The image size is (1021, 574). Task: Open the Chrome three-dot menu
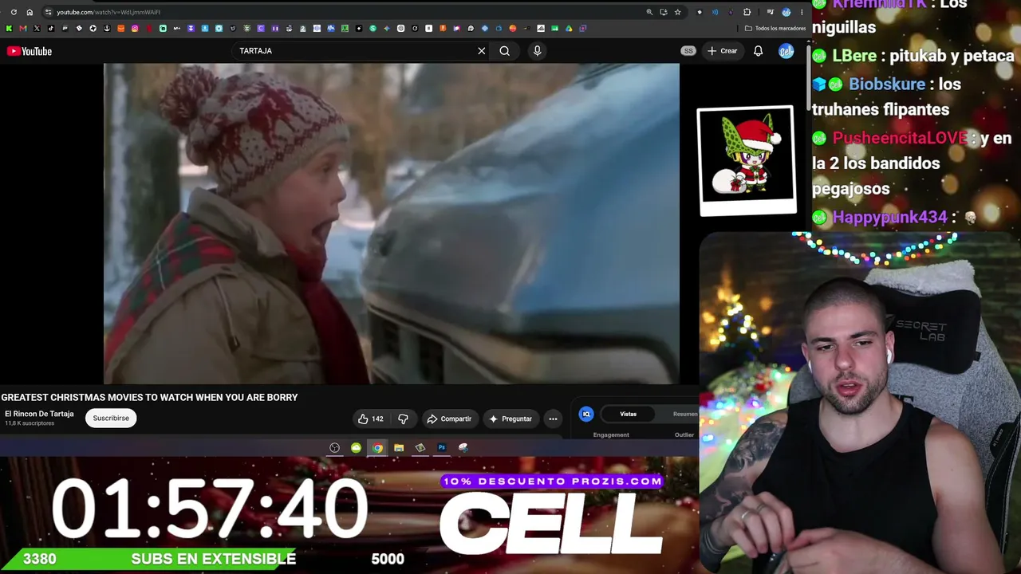pyautogui.click(x=802, y=12)
